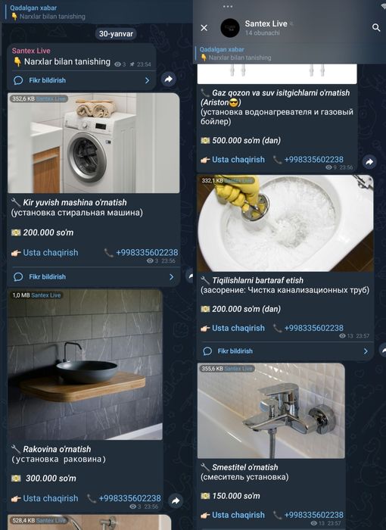Open the washing machine photo
386x530 pixels.
pyautogui.click(x=94, y=143)
